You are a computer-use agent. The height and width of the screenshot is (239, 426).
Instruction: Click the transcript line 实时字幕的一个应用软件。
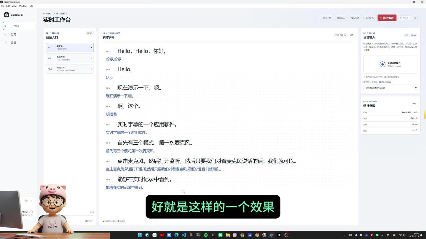(x=147, y=125)
